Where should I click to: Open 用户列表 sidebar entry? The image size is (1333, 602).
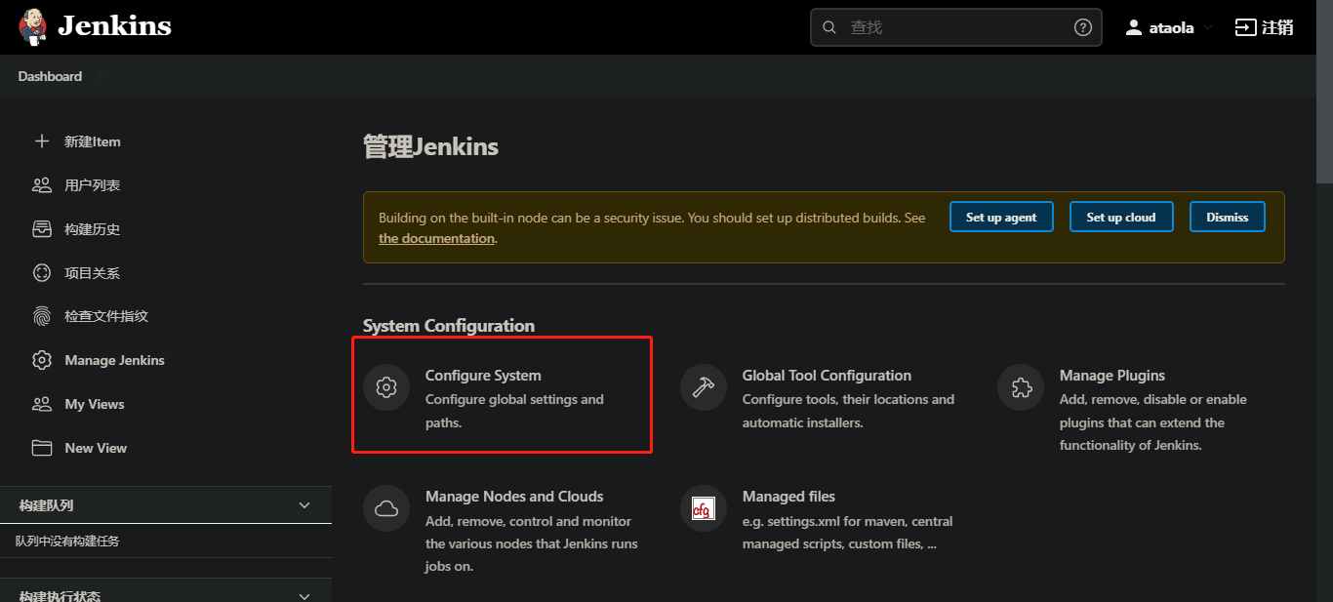(x=93, y=185)
